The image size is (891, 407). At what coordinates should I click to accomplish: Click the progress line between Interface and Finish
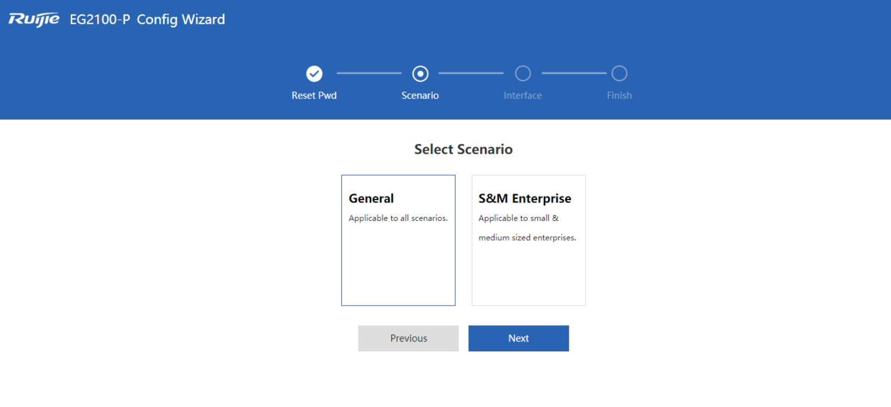(x=574, y=74)
